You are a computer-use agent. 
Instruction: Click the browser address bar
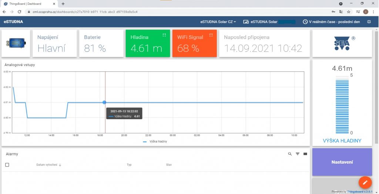point(179,11)
